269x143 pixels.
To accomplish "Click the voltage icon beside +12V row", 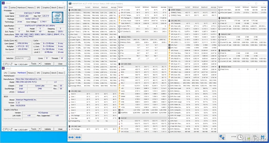I will (x=120, y=86).
